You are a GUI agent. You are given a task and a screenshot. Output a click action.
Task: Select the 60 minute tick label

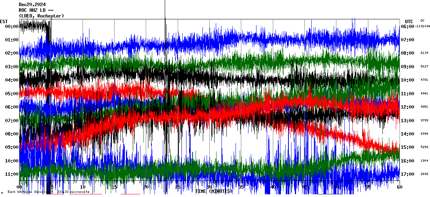pyautogui.click(x=399, y=187)
